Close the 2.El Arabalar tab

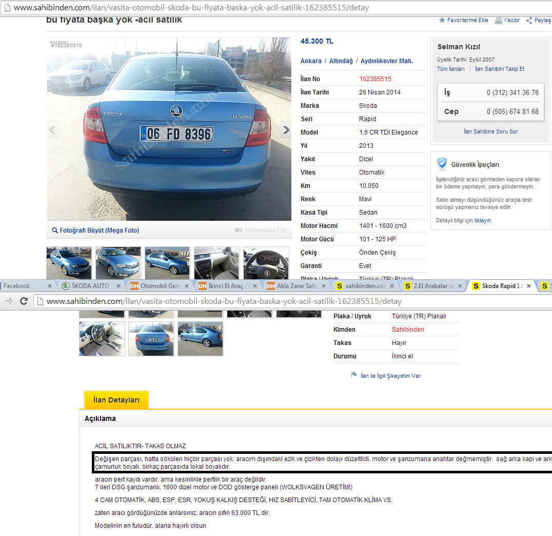tap(460, 286)
